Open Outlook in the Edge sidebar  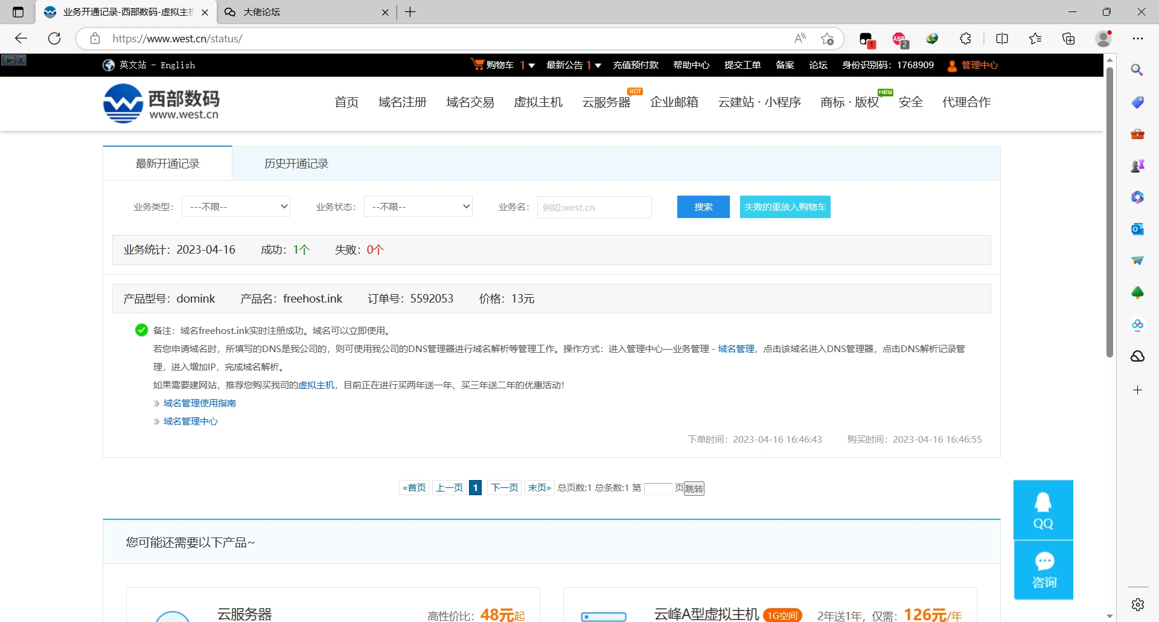(1137, 229)
